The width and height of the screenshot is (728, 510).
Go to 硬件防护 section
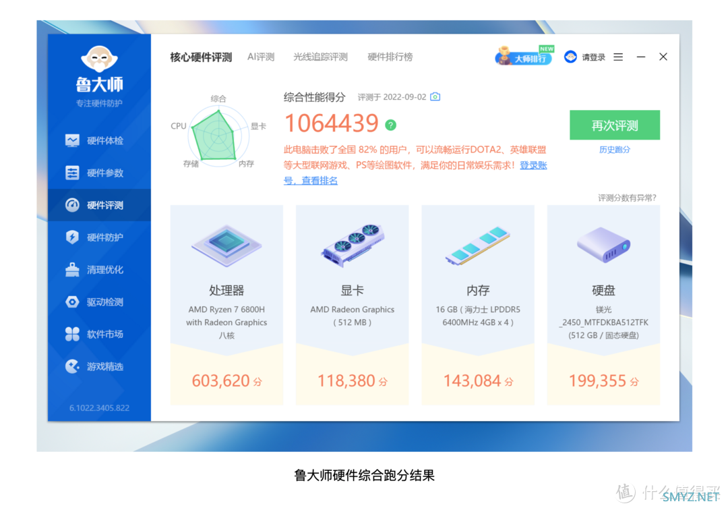click(x=99, y=237)
